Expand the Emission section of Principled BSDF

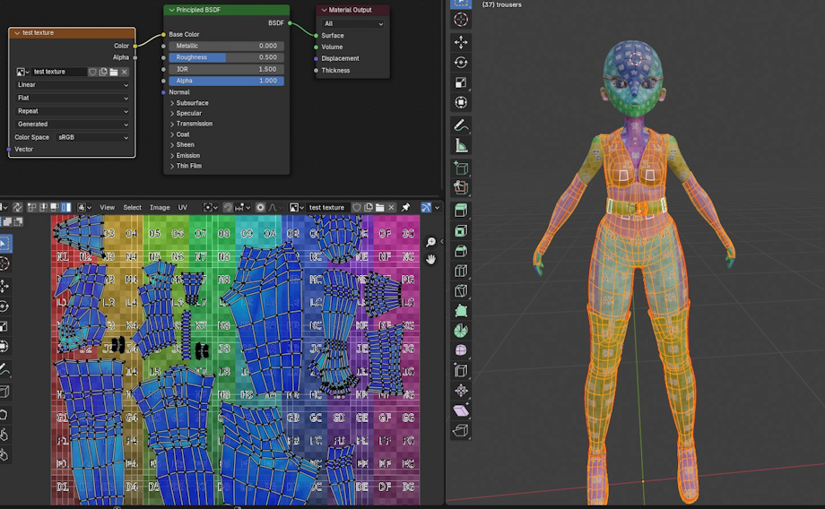pos(187,156)
